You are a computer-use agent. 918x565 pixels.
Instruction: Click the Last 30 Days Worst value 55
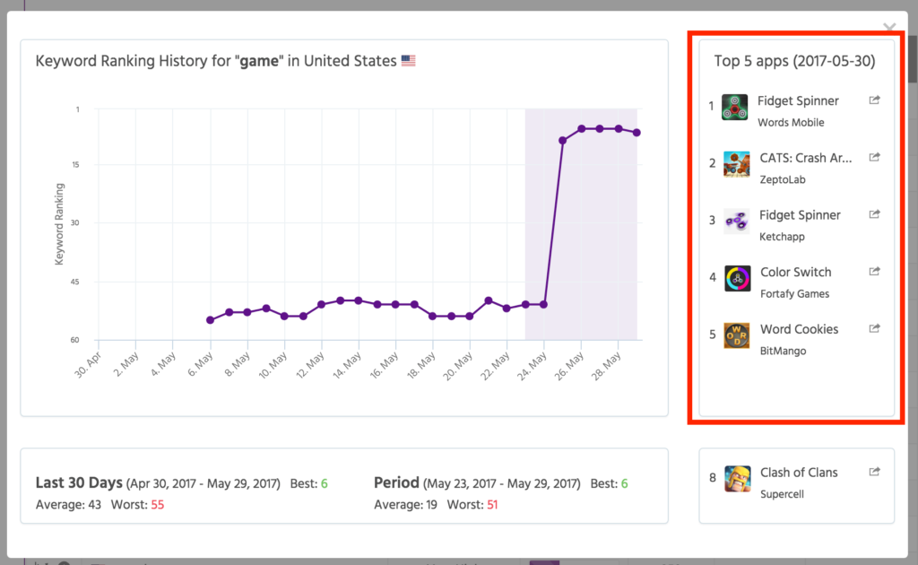158,505
